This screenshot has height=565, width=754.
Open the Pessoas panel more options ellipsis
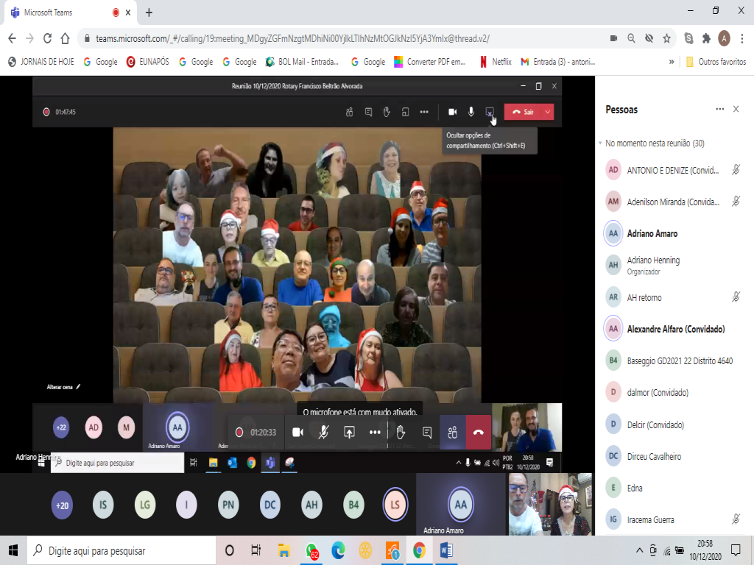click(x=719, y=109)
